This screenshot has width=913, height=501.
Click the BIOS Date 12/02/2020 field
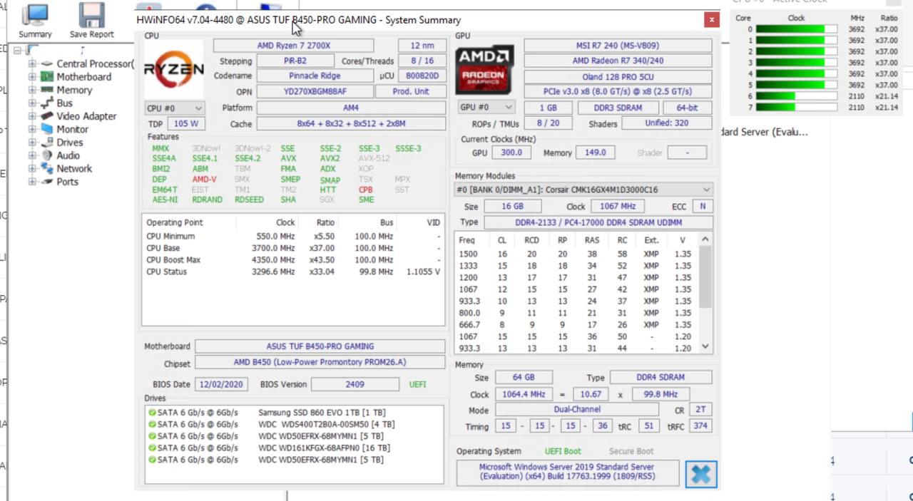pyautogui.click(x=221, y=384)
